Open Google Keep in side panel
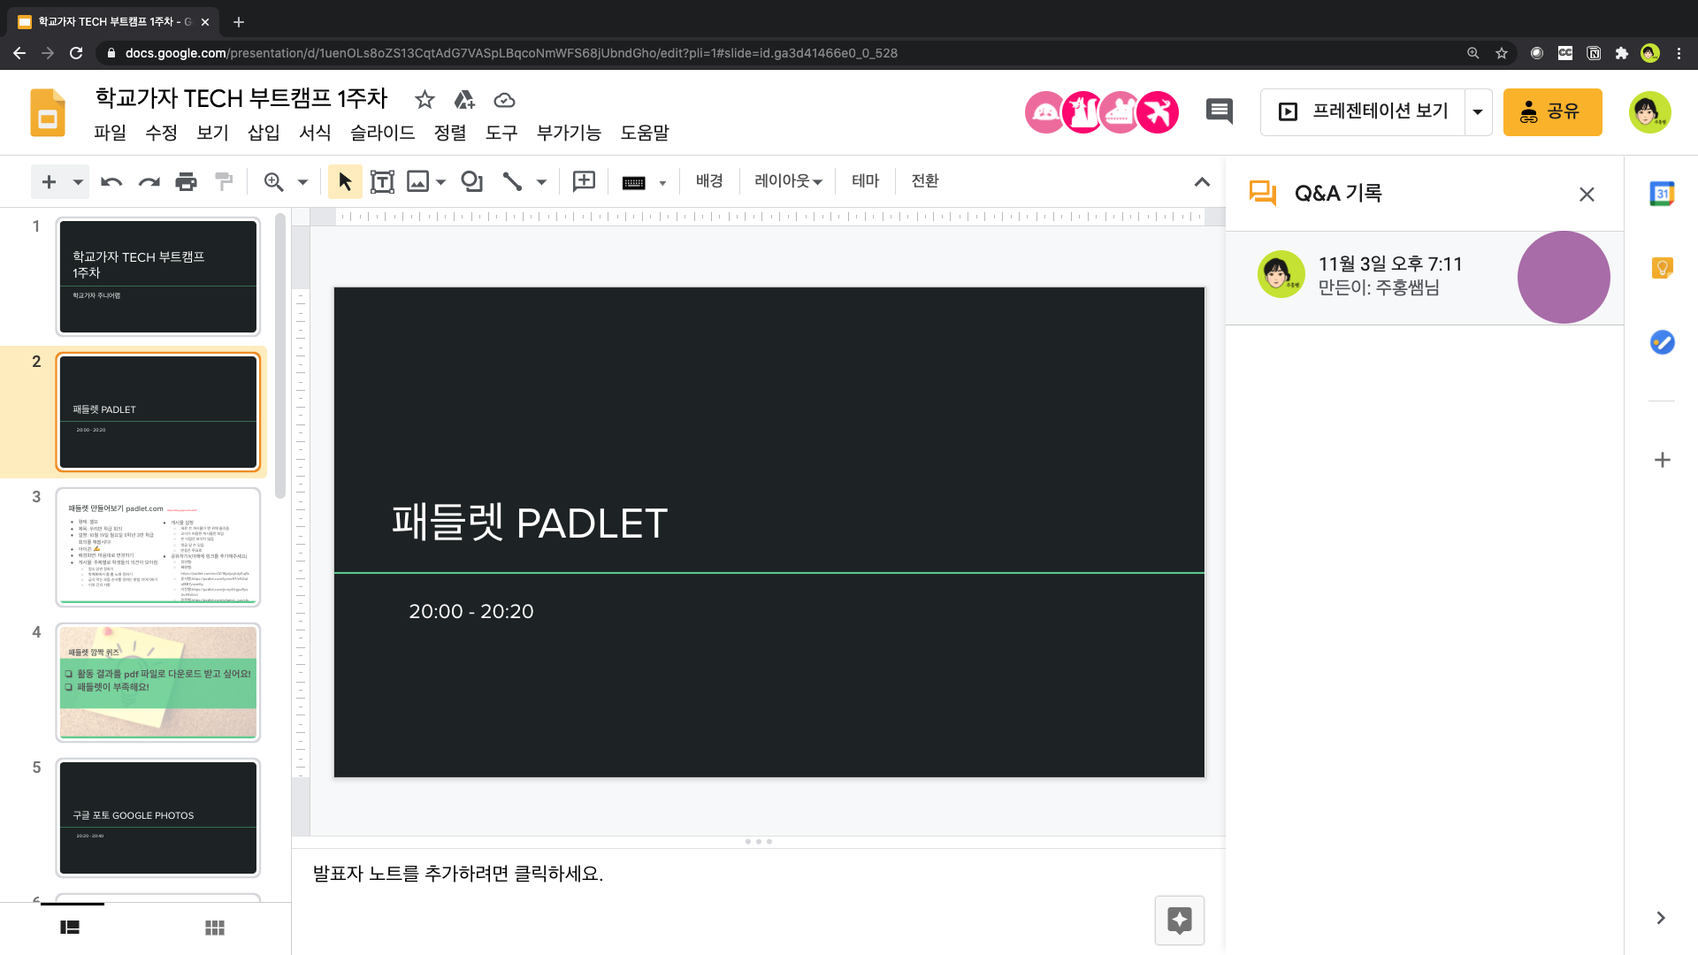Image resolution: width=1698 pixels, height=955 pixels. [x=1662, y=268]
